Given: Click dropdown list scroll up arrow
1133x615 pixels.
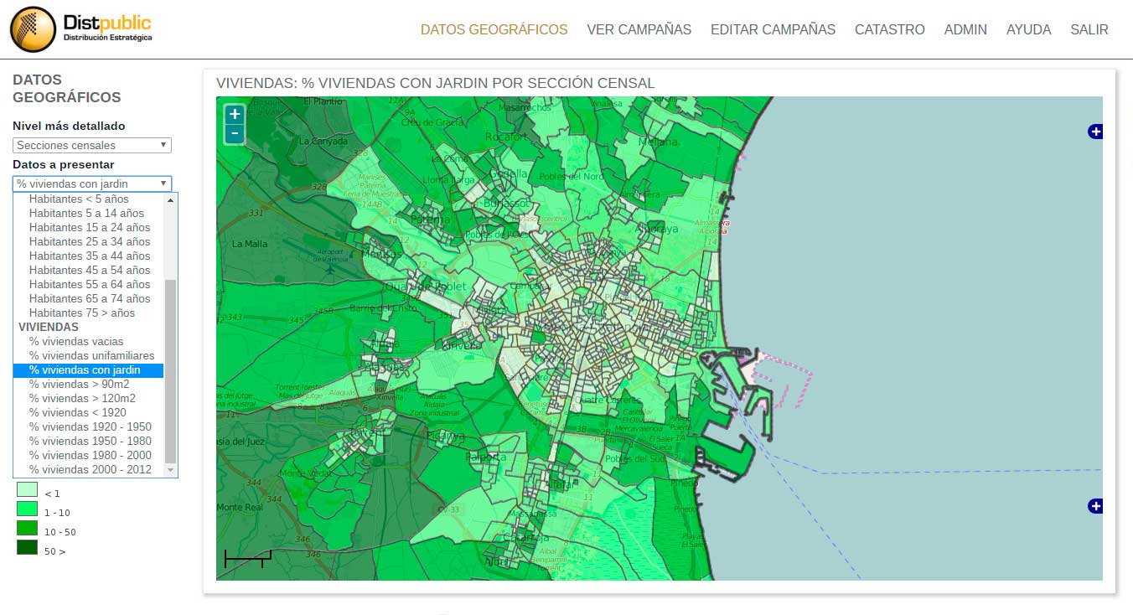Looking at the screenshot, I should tap(172, 200).
